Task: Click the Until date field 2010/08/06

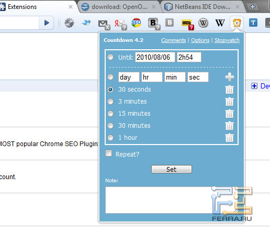Action: click(155, 57)
